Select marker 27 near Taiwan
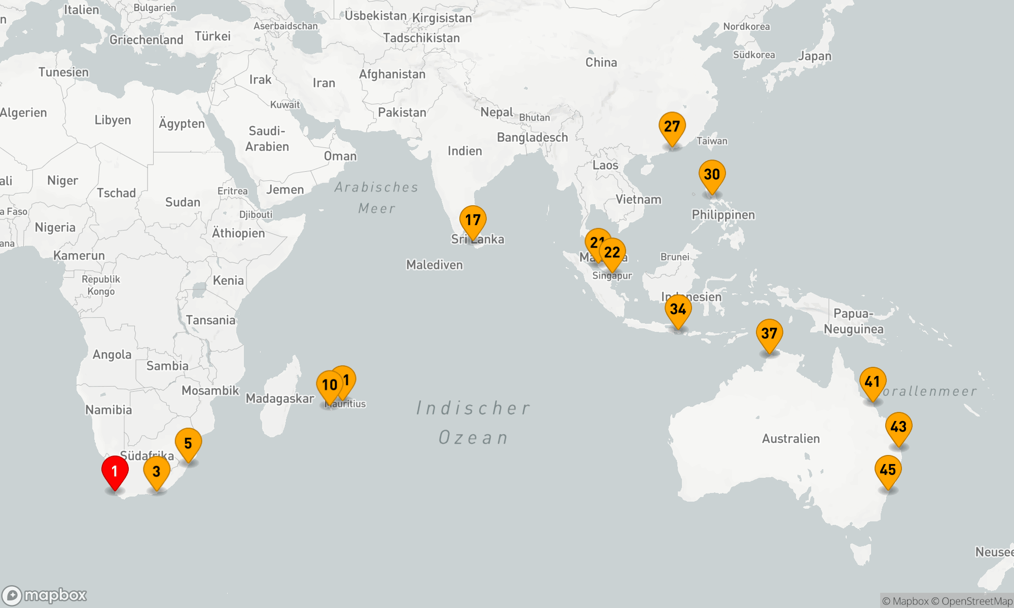1014x608 pixels. coord(672,126)
